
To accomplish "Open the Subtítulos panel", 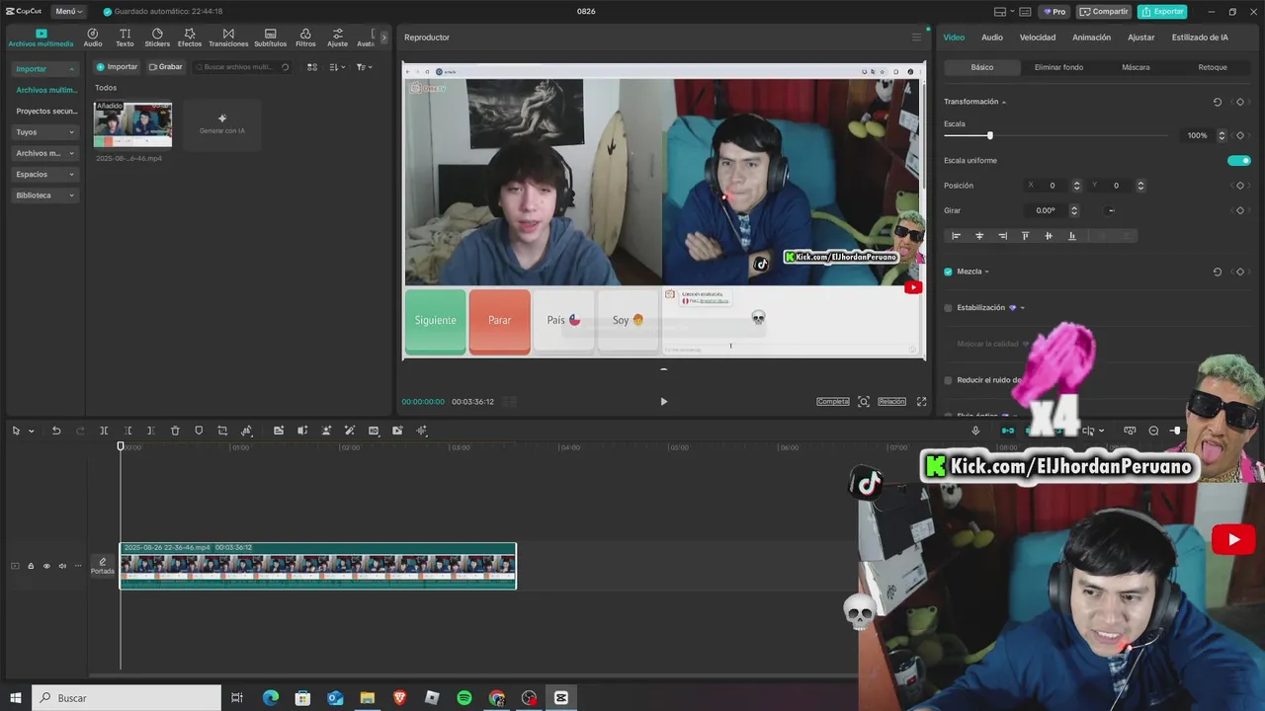I will pos(270,38).
